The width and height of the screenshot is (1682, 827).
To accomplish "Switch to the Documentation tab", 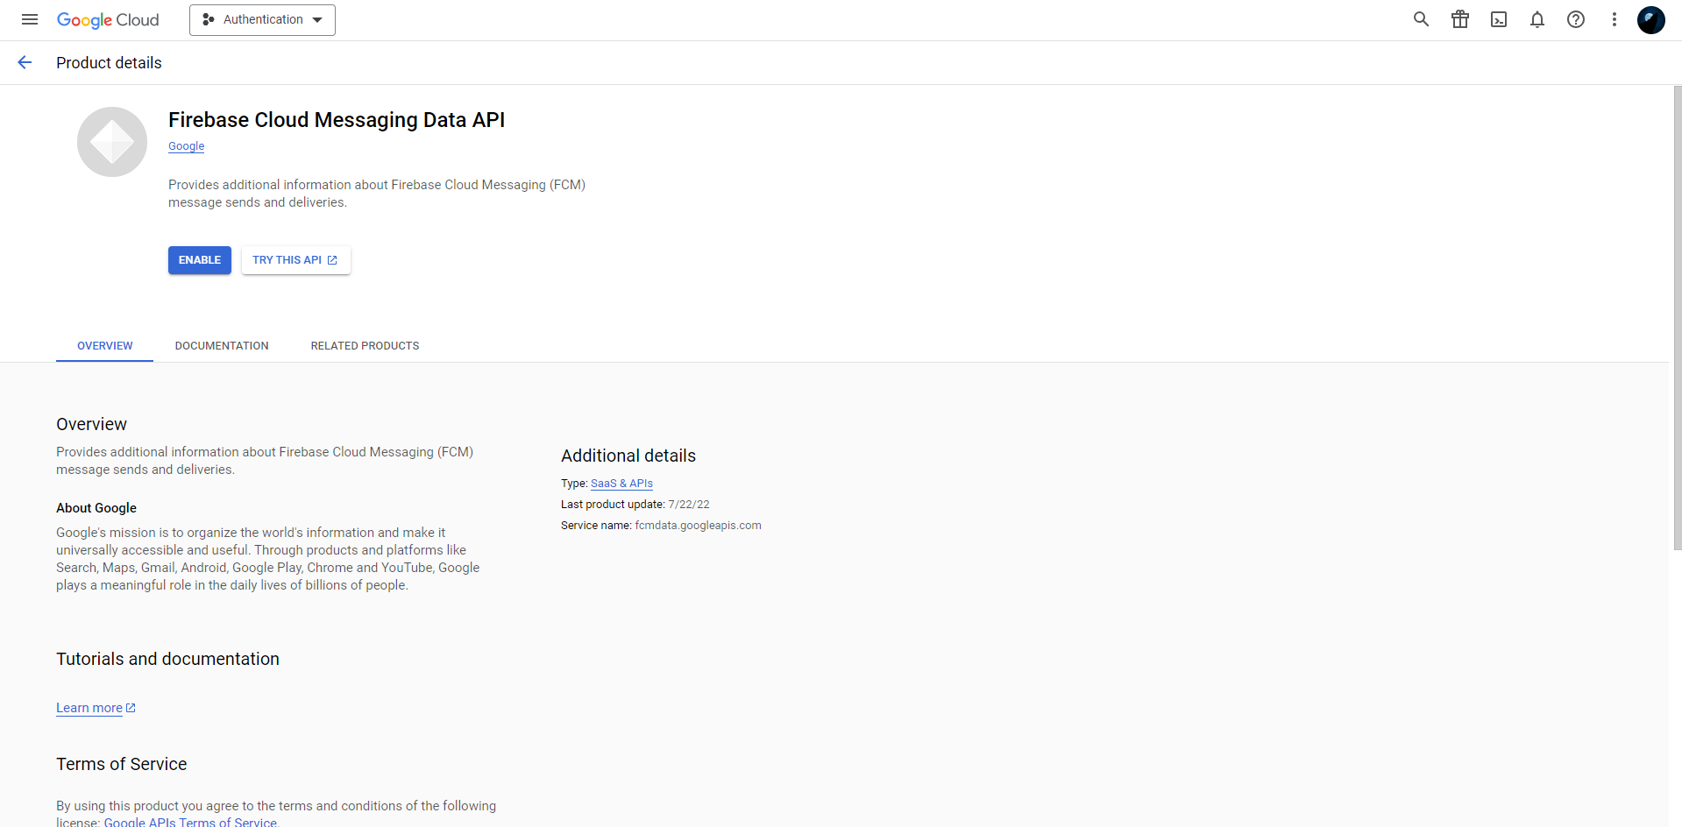I will click(222, 346).
